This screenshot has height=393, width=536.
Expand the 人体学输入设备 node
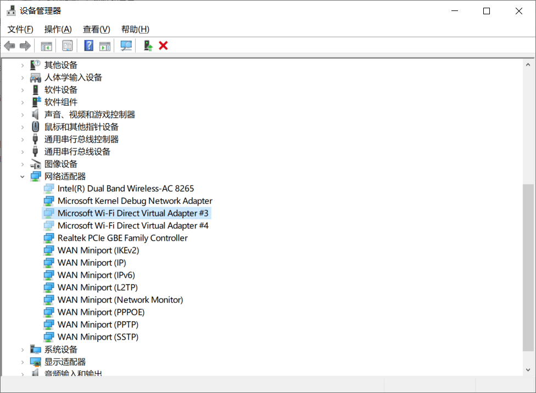[22, 78]
